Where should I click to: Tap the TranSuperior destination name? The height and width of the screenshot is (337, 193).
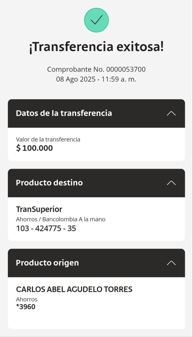(x=39, y=209)
